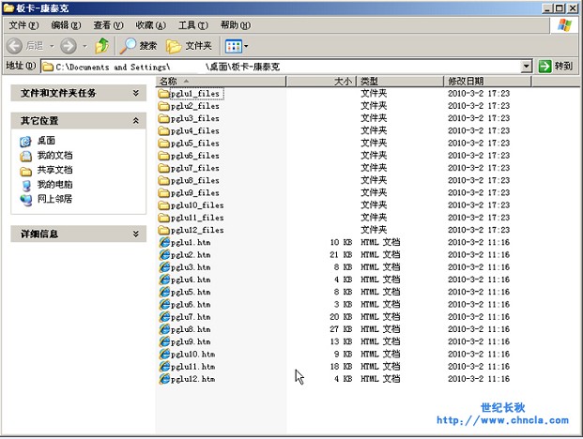Select the pglu6.htm file icon

164,305
